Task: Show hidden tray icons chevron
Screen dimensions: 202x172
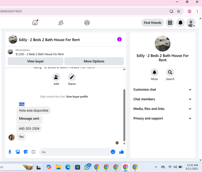Action: pyautogui.click(x=156, y=167)
